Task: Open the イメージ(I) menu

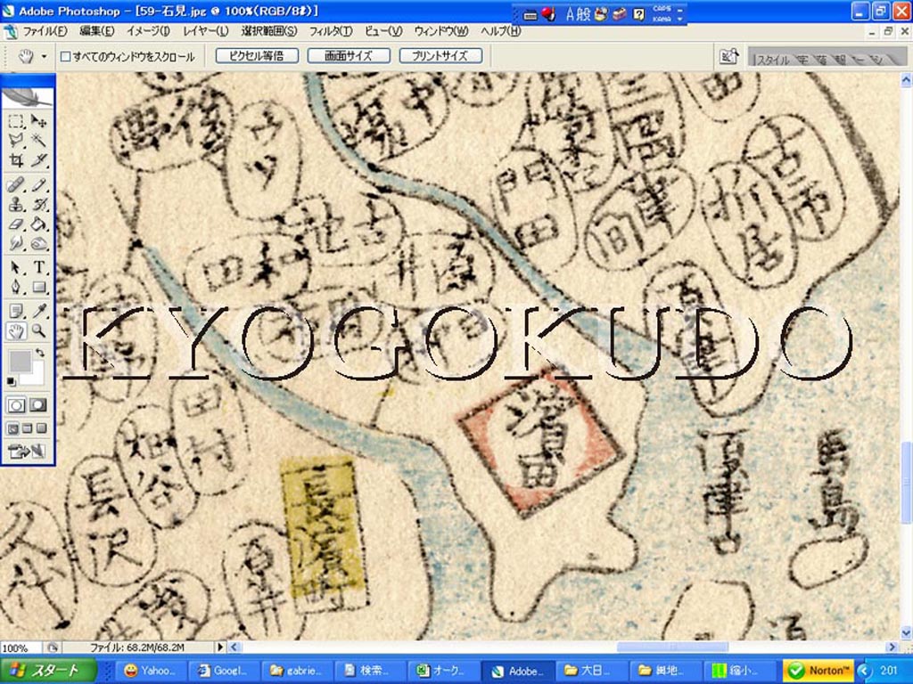Action: point(148,31)
